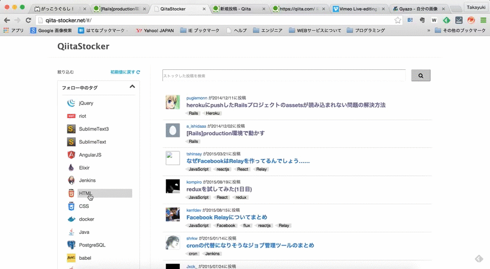
Task: Reset filters with 初期値に戻す link
Action: click(x=125, y=72)
